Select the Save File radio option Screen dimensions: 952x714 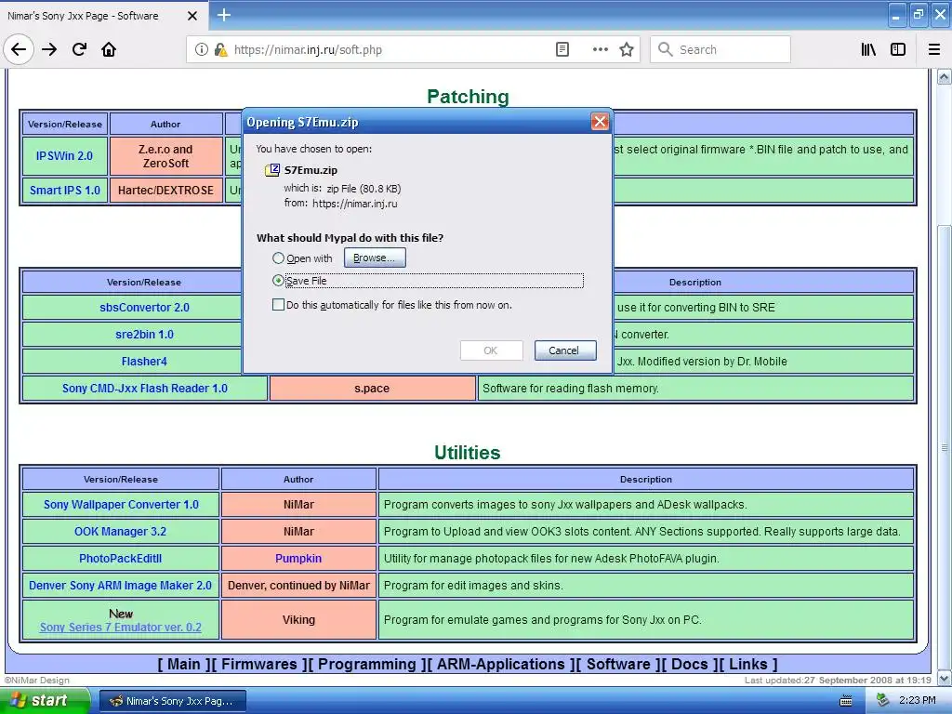point(278,281)
